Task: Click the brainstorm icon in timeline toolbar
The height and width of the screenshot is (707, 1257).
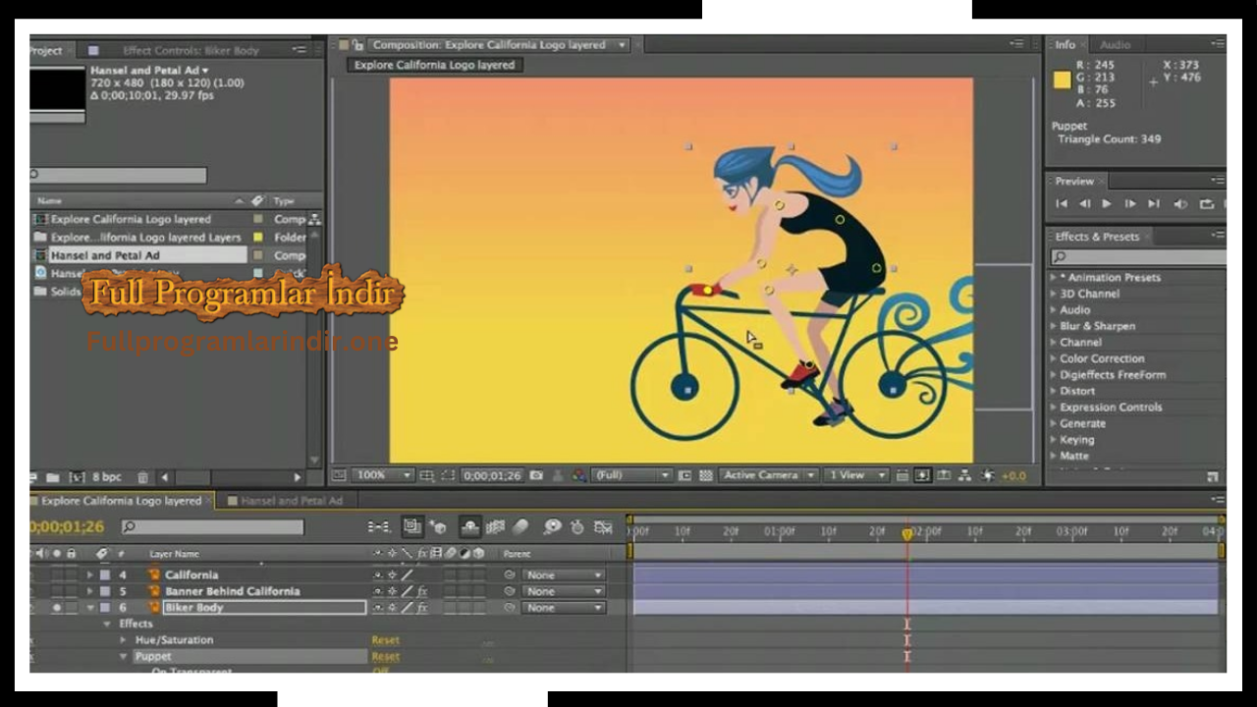Action: tap(552, 527)
